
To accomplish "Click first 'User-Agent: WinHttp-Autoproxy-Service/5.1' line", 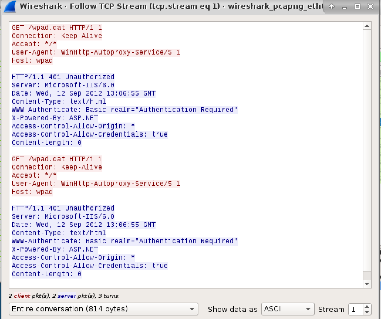I will tap(96, 52).
